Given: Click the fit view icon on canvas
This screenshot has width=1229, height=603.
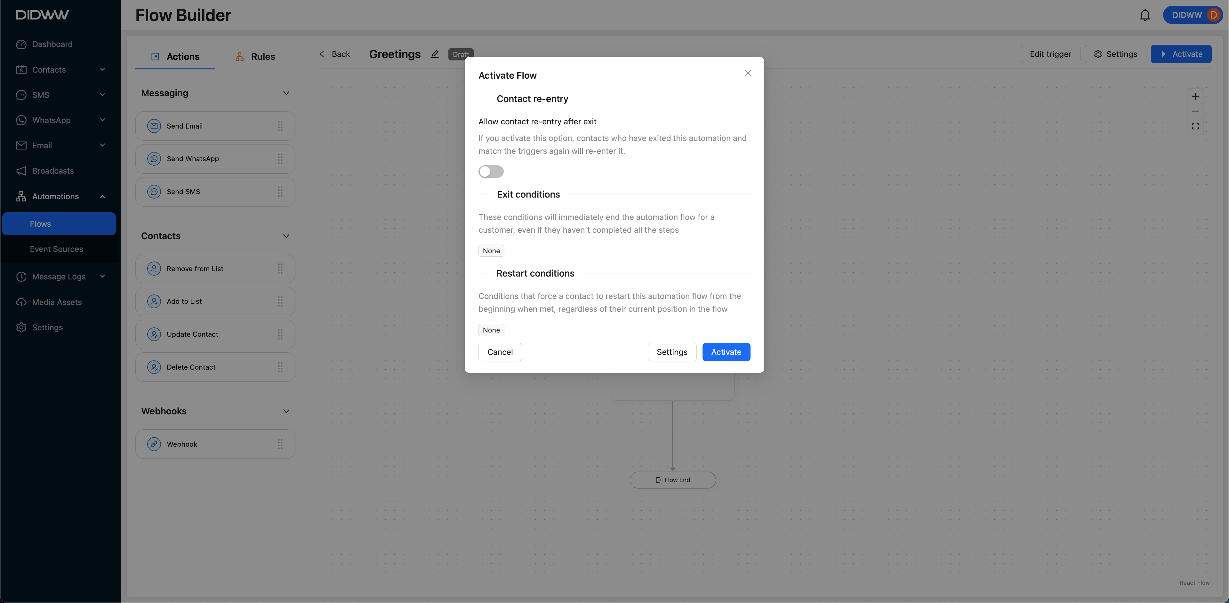Looking at the screenshot, I should coord(1195,126).
